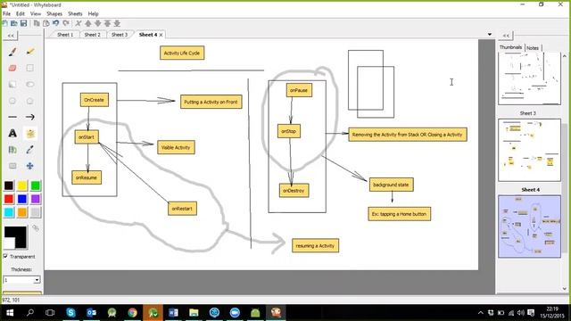Screen dimensions: 571x321
Task: Switch to the Thumbnails panel tab
Action: click(x=510, y=47)
